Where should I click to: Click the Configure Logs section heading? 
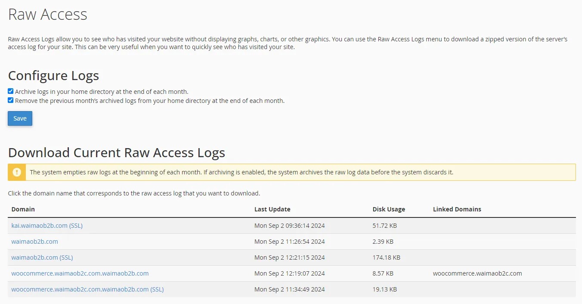[53, 75]
